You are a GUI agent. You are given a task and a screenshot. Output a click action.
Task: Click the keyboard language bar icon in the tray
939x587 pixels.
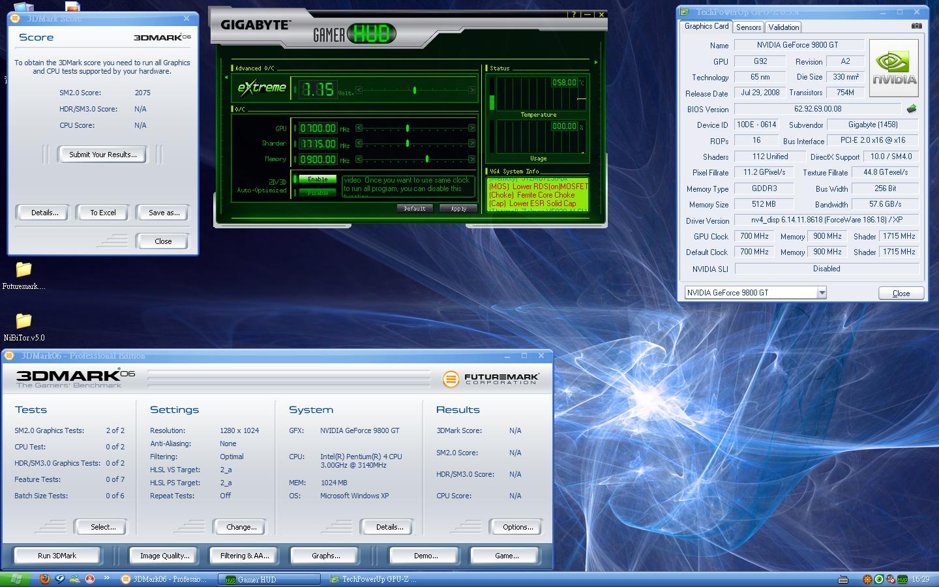tap(843, 579)
